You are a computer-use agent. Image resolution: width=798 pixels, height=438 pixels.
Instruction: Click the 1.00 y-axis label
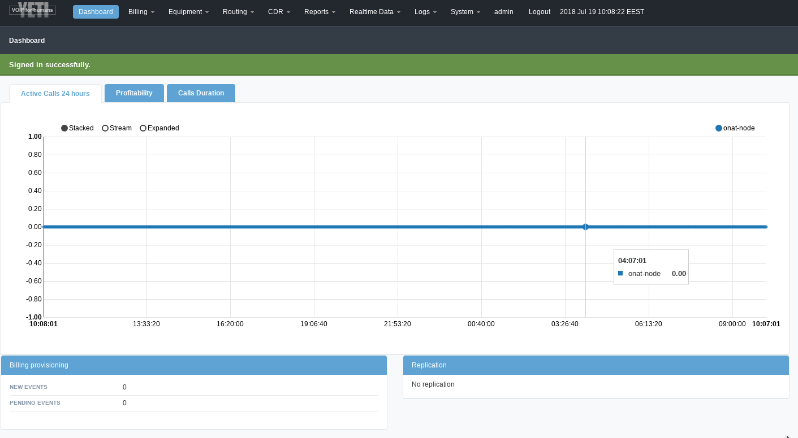35,137
